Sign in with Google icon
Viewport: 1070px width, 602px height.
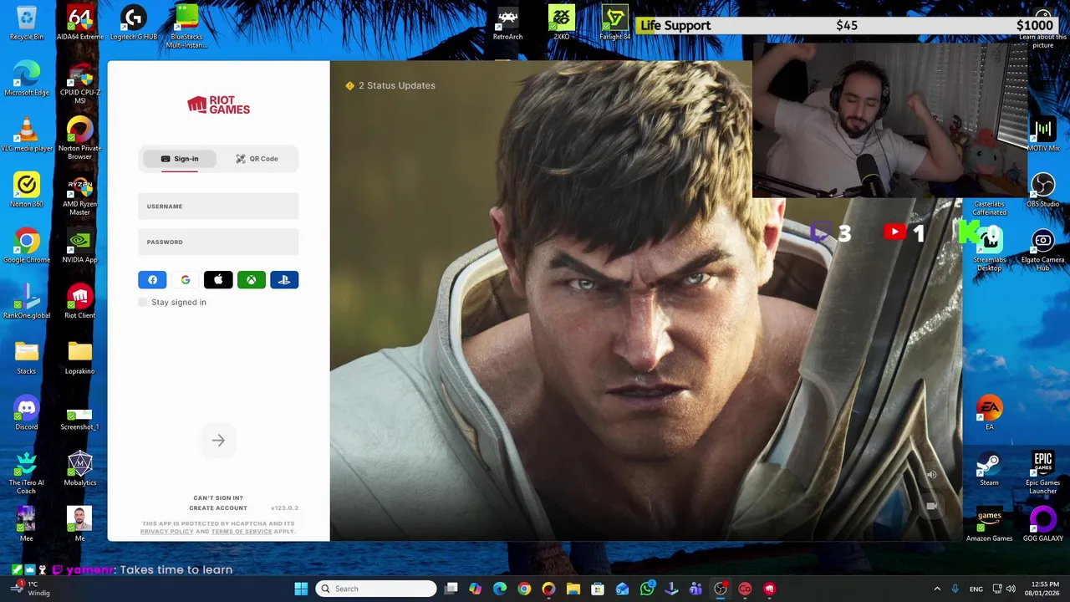pyautogui.click(x=186, y=280)
